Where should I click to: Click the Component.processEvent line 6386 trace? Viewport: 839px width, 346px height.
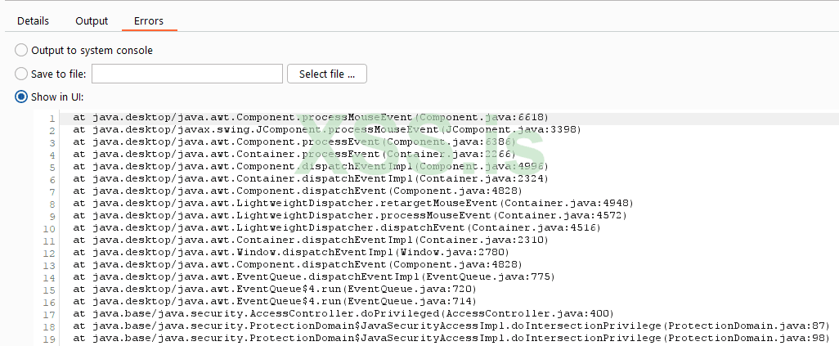(x=294, y=142)
